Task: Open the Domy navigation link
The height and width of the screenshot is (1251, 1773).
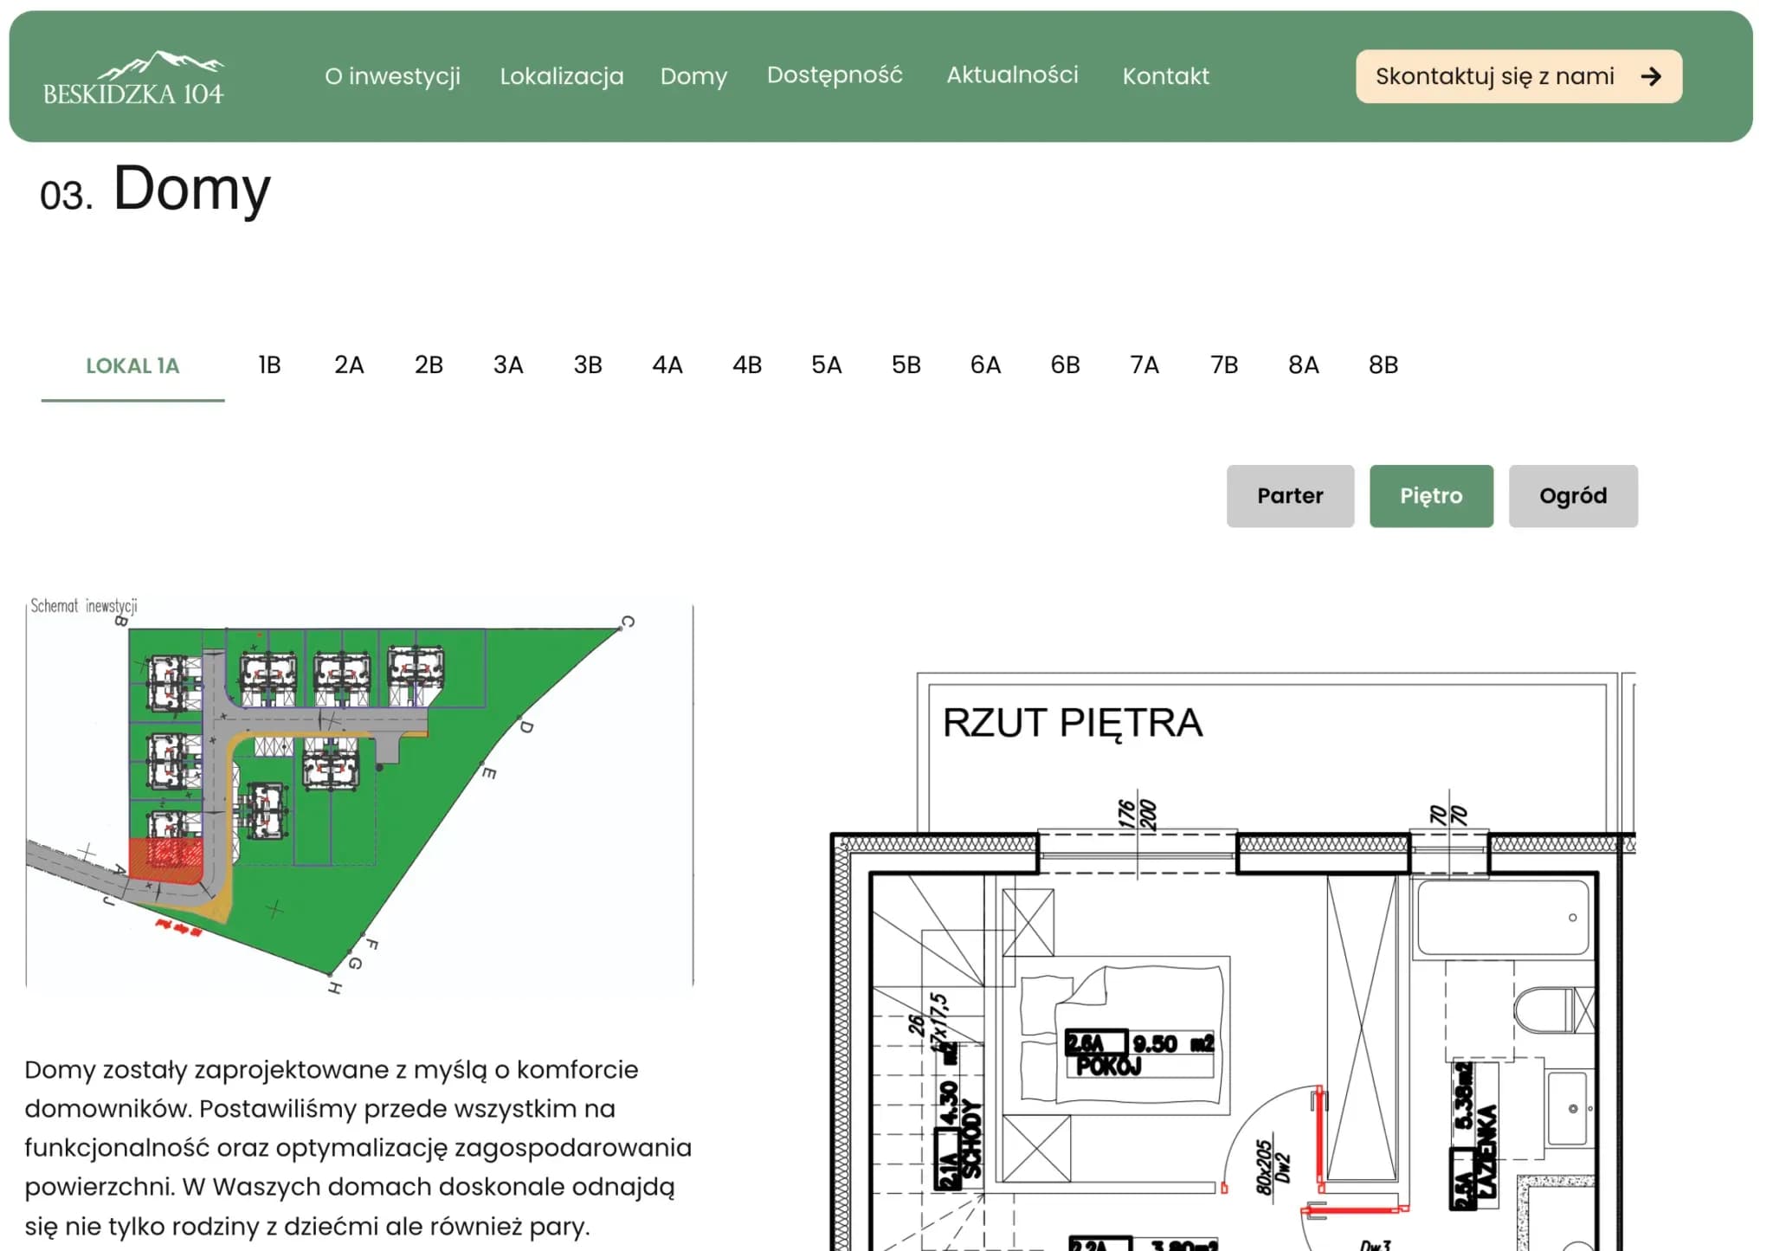Action: [x=693, y=76]
